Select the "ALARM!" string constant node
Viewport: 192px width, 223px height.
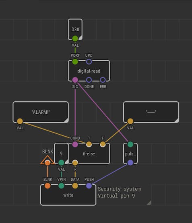pos(41,112)
